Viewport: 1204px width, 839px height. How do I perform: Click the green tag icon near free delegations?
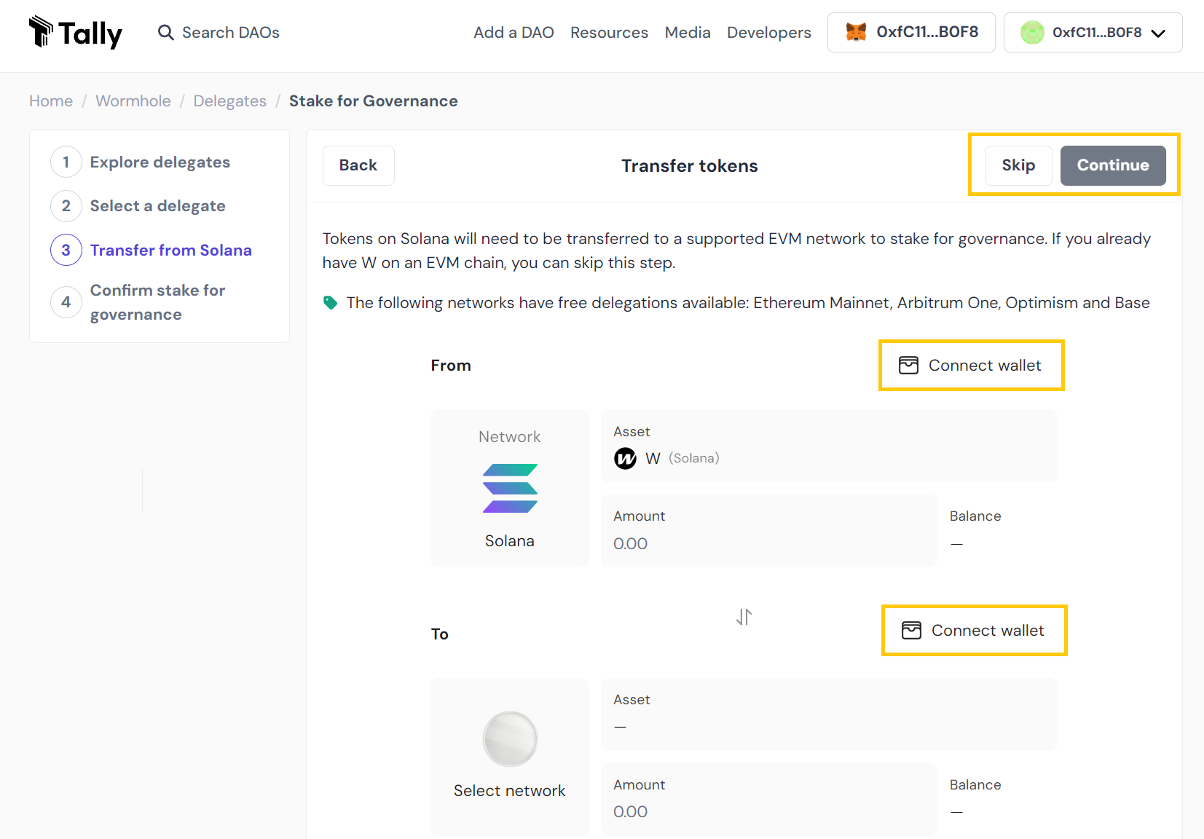[x=330, y=303]
